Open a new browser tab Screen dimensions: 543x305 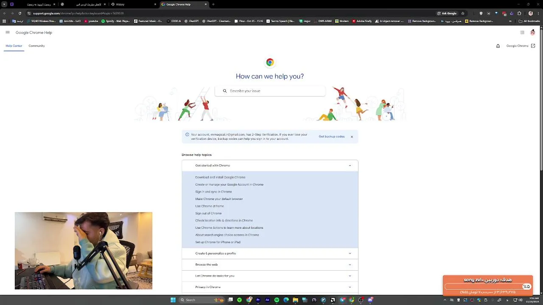point(213,4)
